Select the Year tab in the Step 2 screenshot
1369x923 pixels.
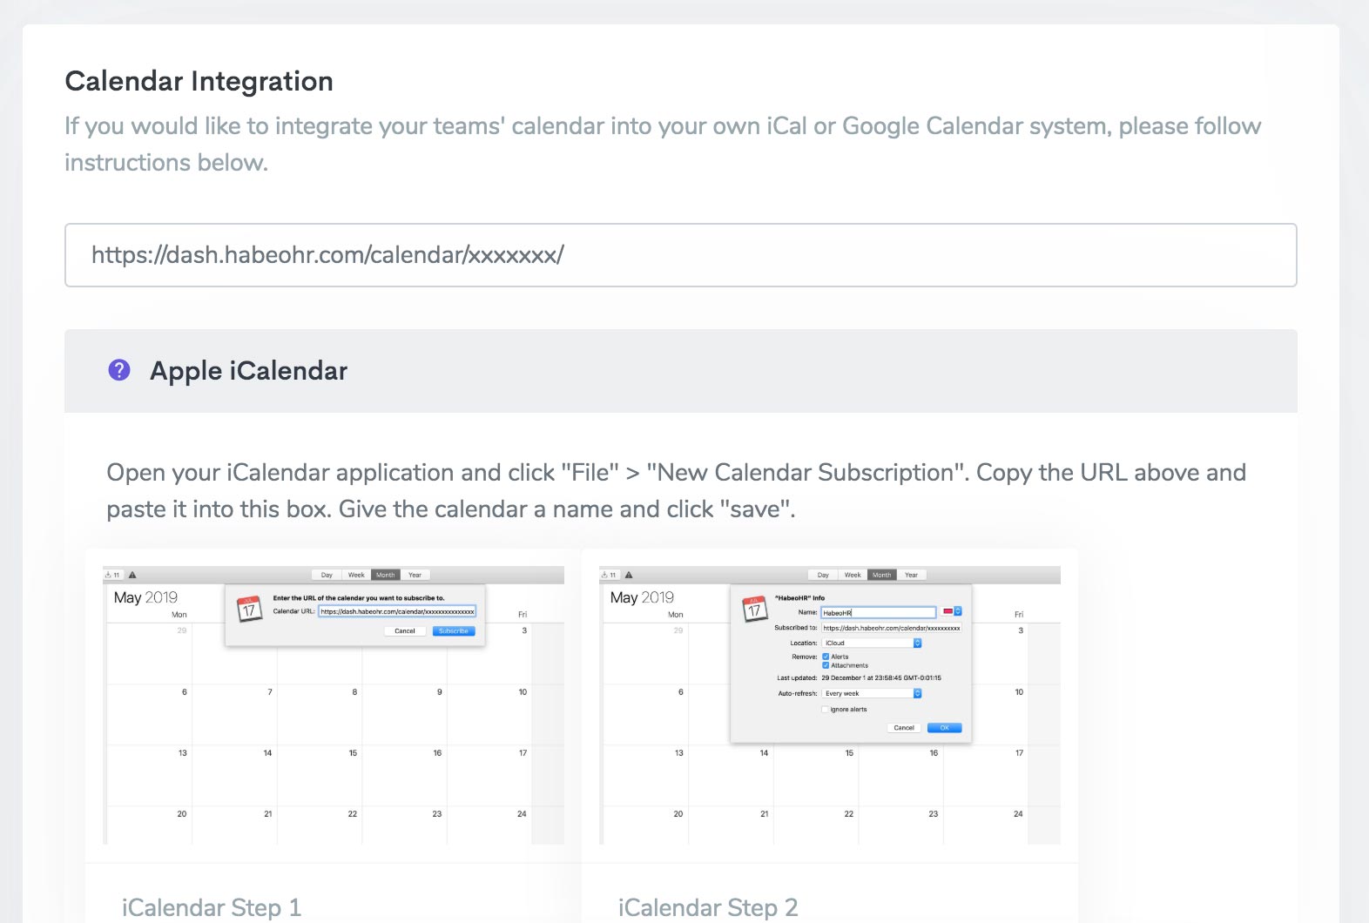[911, 575]
